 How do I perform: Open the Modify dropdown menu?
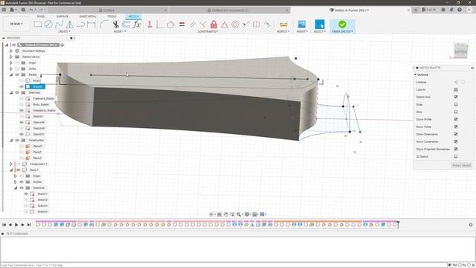[120, 31]
